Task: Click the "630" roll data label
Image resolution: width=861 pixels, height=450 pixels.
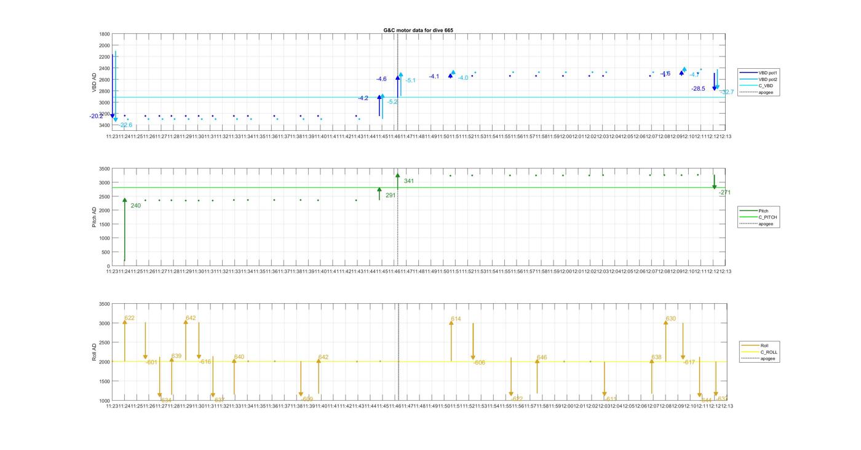Action: [671, 319]
